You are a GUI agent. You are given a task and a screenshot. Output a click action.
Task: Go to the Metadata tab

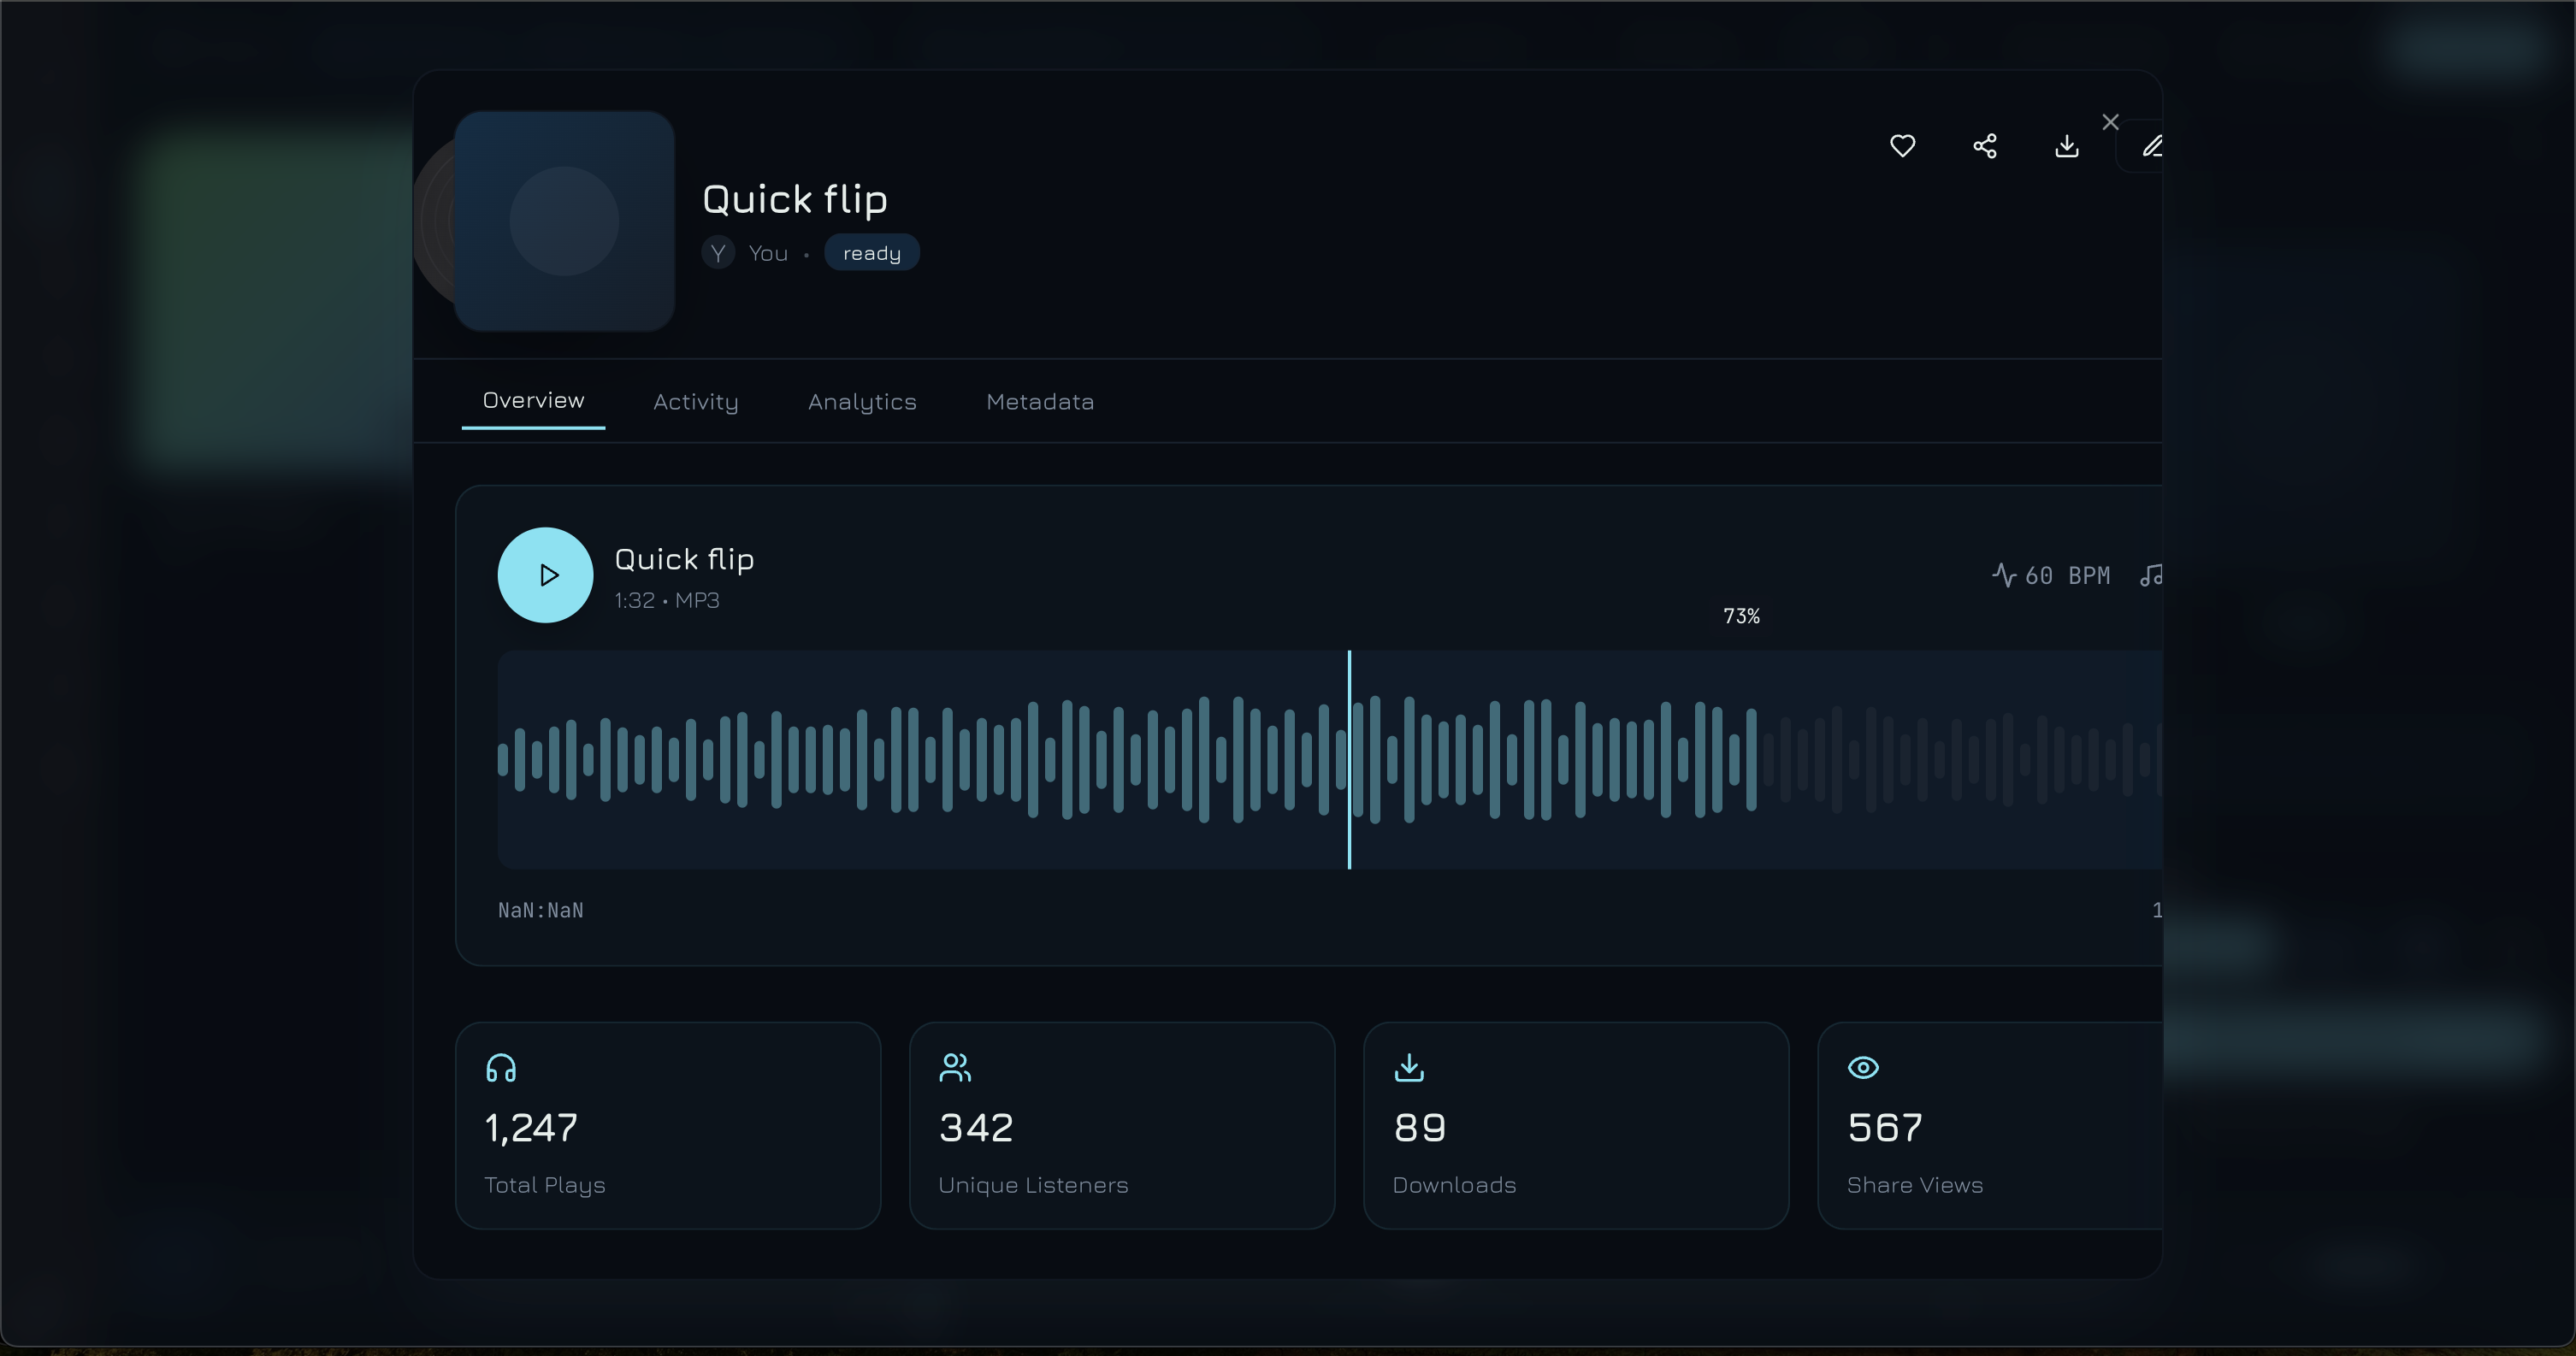pyautogui.click(x=1039, y=401)
